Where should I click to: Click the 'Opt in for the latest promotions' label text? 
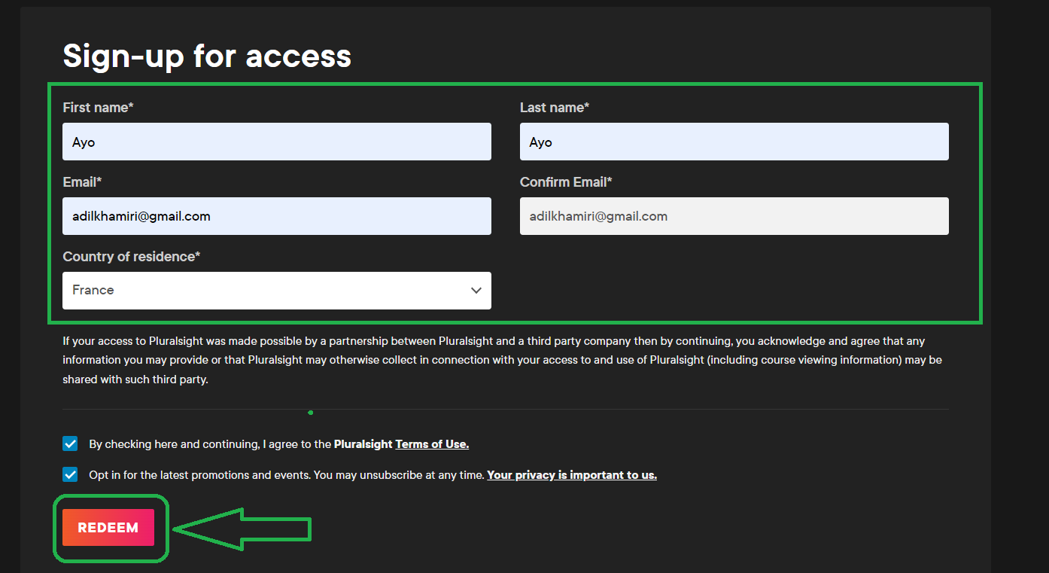tap(286, 475)
